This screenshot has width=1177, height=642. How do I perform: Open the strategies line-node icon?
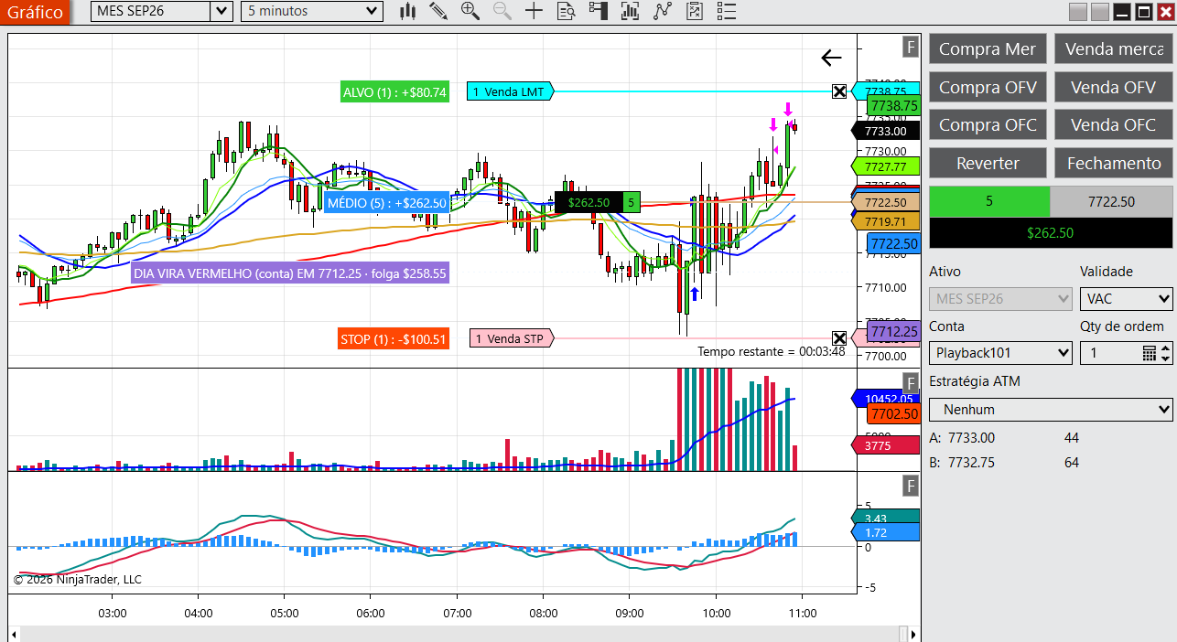[x=662, y=11]
